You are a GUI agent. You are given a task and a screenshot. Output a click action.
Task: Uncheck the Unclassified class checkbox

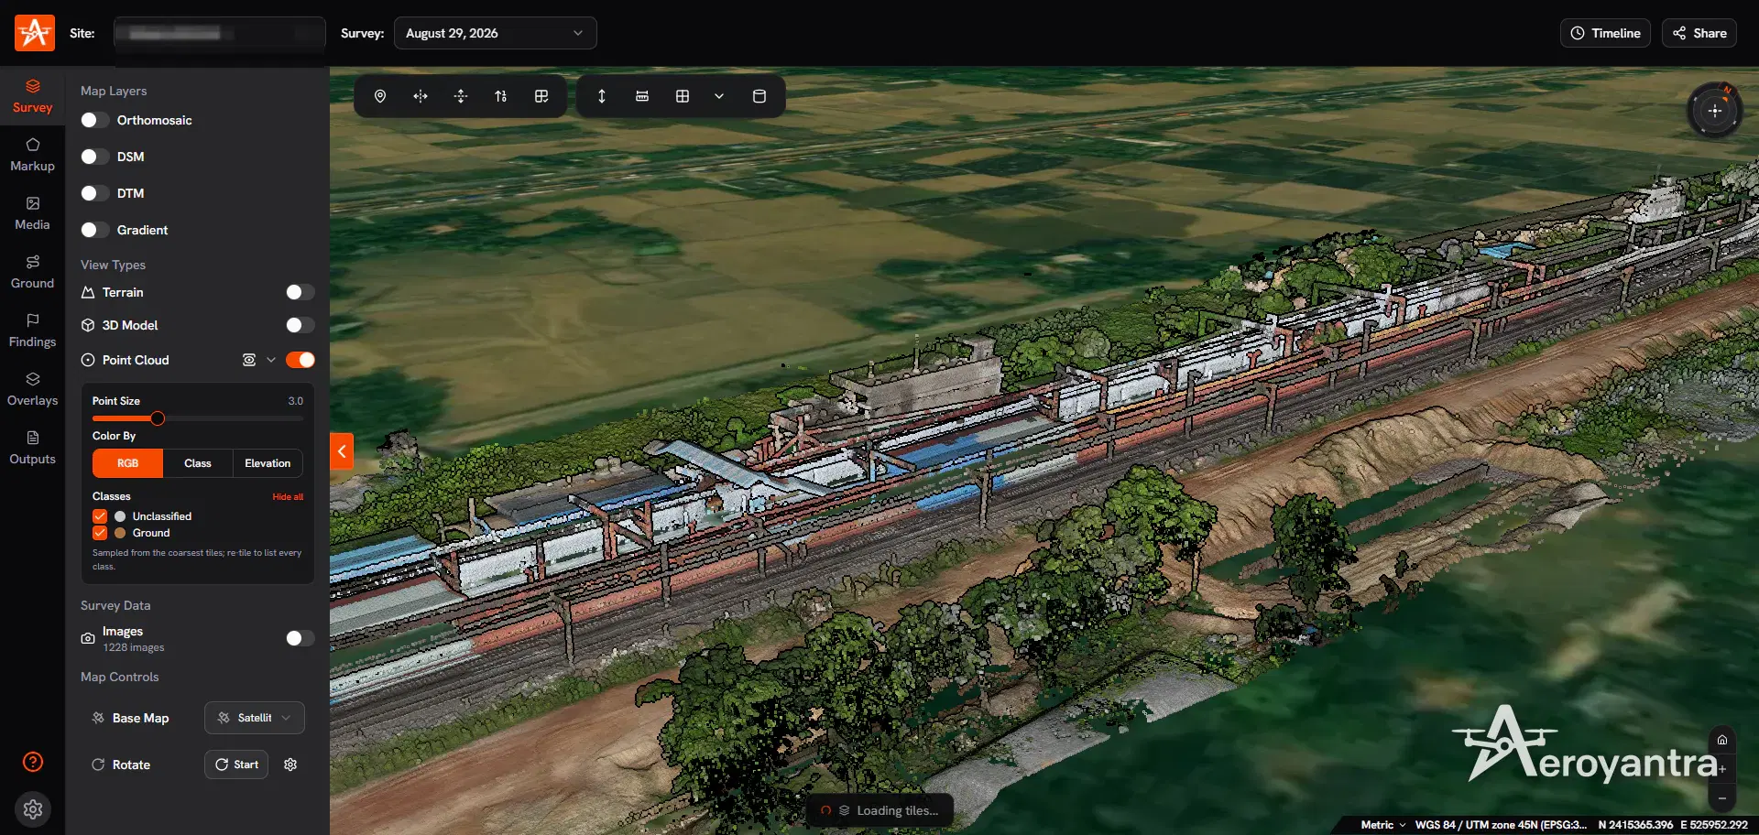pos(100,516)
